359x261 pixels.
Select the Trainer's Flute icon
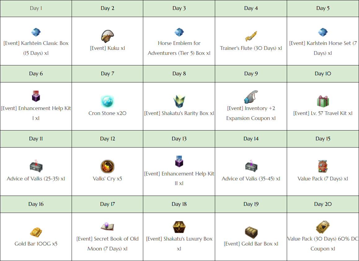pos(251,36)
